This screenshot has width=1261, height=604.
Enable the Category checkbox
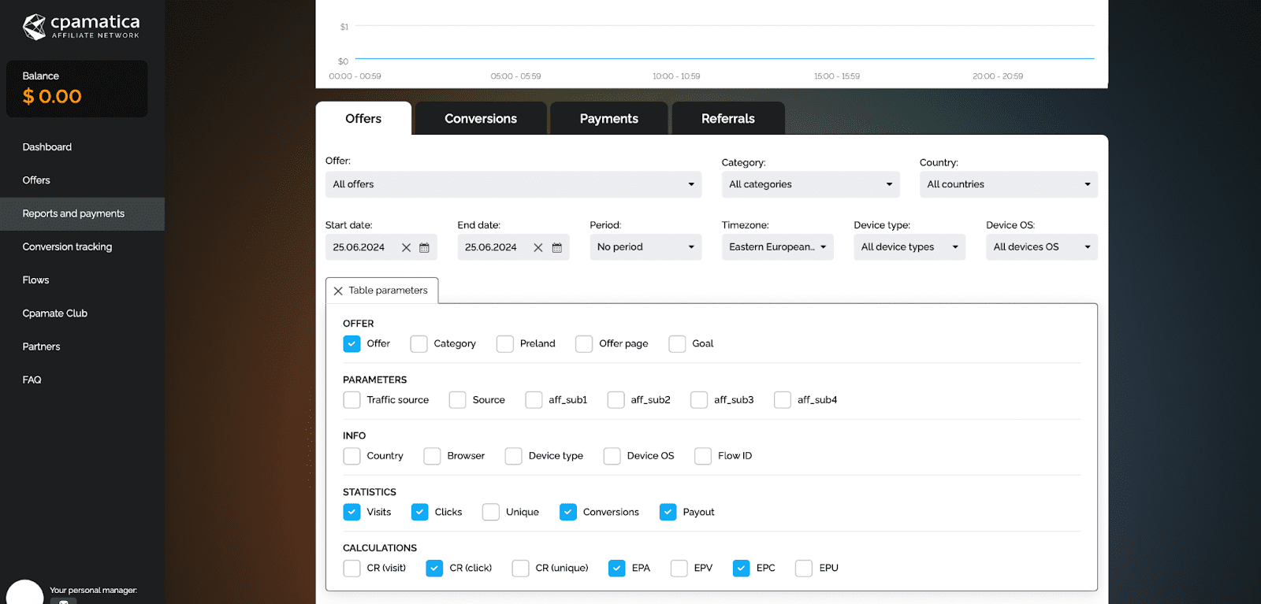tap(418, 344)
